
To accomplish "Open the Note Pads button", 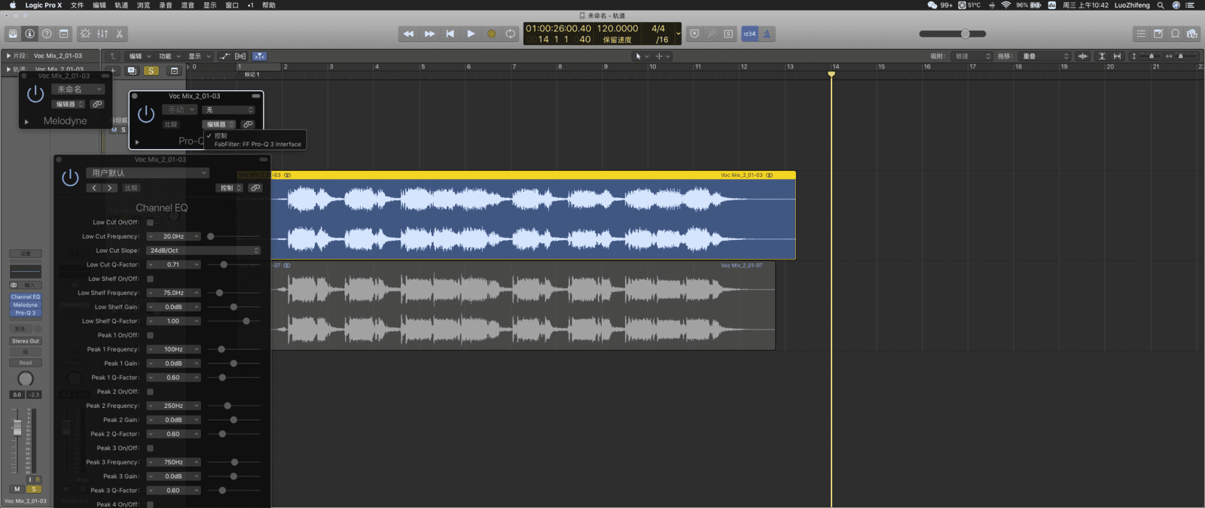I will (1158, 34).
